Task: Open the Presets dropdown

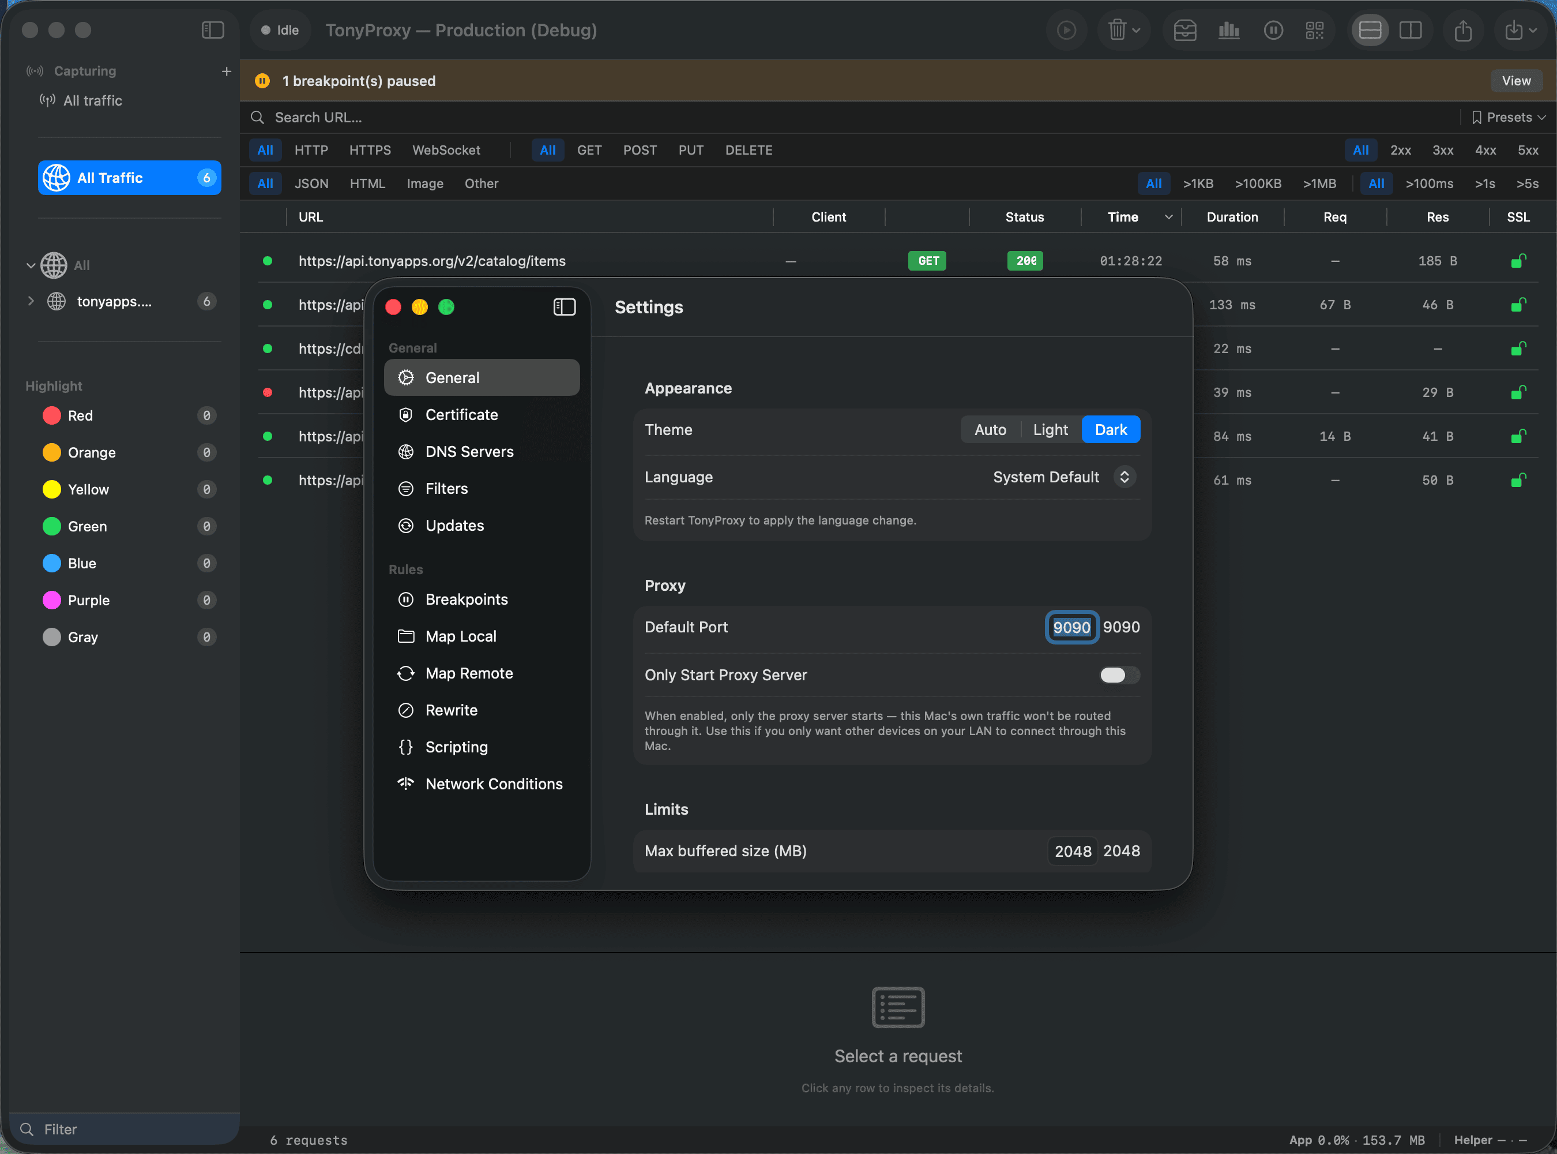Action: 1508,117
